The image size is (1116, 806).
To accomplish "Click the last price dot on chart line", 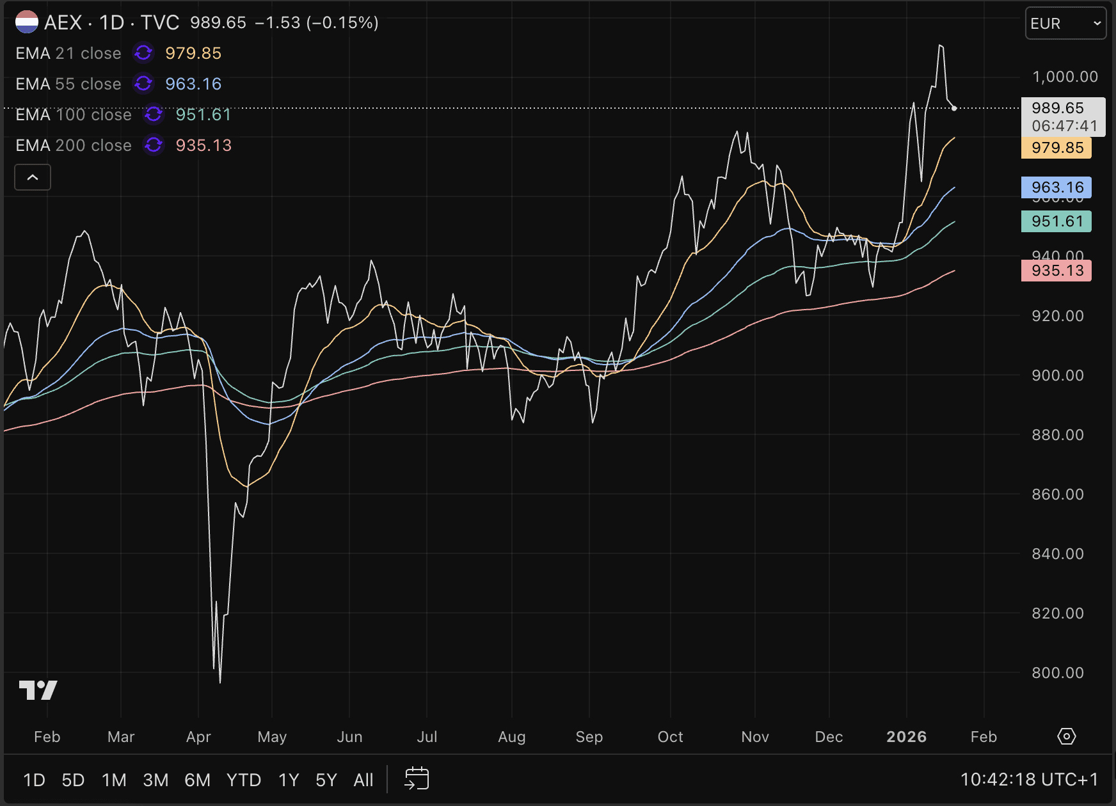I will (954, 108).
